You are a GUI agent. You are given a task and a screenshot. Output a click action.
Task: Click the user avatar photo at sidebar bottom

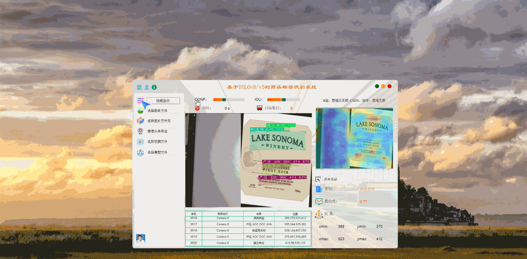[141, 238]
